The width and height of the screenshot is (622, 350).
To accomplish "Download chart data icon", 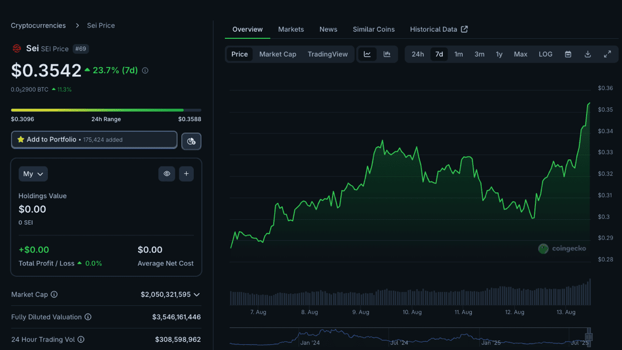I will coord(588,54).
